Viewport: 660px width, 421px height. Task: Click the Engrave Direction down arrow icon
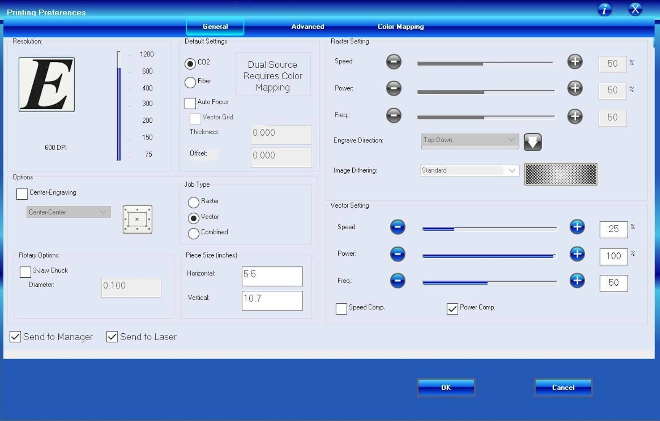pyautogui.click(x=532, y=142)
